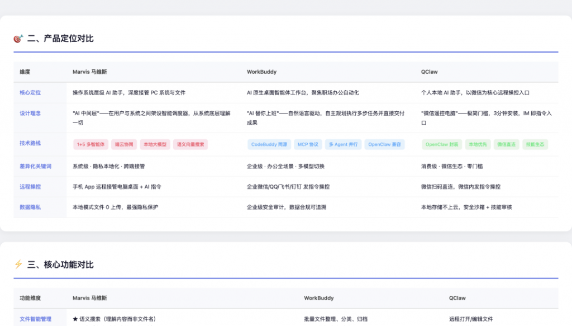This screenshot has width=572, height=326.
Task: Click the heading 二、产品定位对比
Action: (x=60, y=39)
